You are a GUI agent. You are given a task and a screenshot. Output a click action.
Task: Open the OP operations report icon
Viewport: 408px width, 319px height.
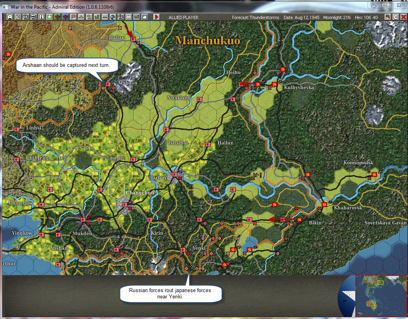(x=129, y=17)
